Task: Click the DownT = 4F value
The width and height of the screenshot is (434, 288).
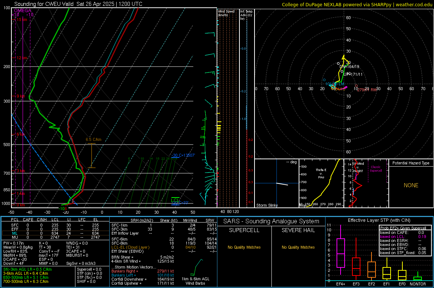Action: tap(14, 263)
